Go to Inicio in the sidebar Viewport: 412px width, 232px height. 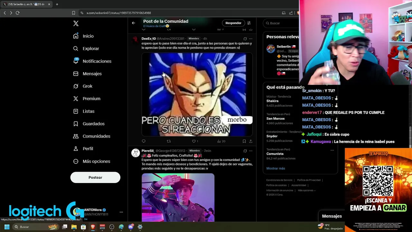[x=83, y=36]
